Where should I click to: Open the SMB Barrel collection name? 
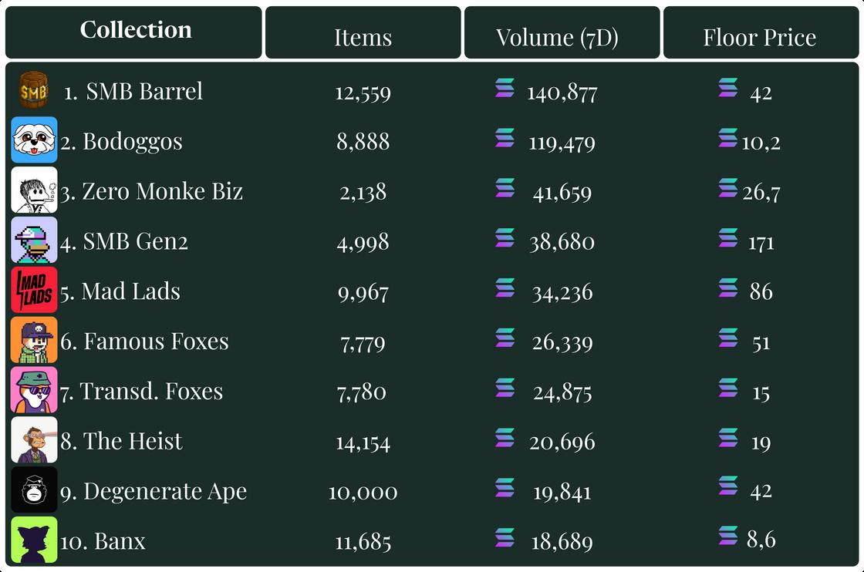[143, 92]
